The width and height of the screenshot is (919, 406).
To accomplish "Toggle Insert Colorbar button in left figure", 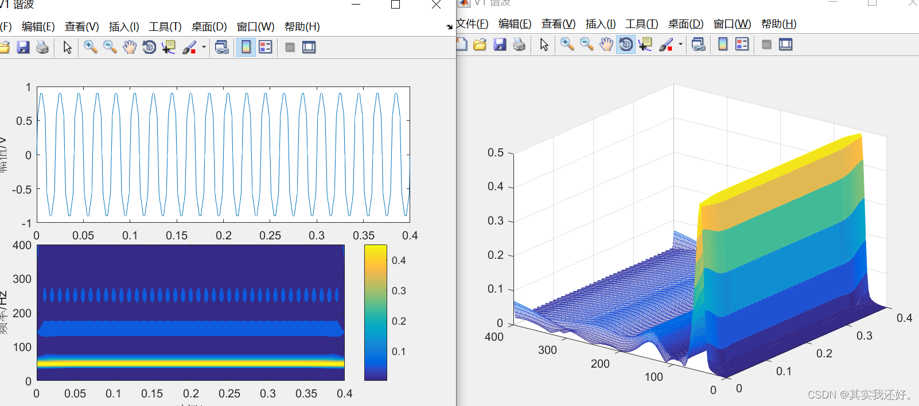I will [246, 48].
